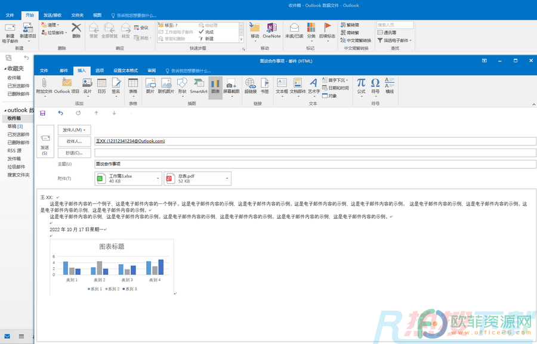Switch to Review (审阅) tab
The width and height of the screenshot is (537, 344).
(152, 70)
